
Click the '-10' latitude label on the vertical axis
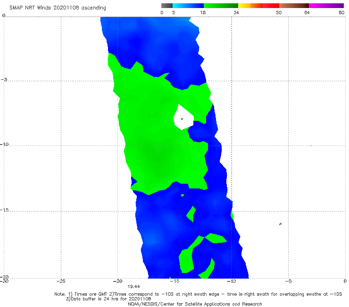click(4, 144)
